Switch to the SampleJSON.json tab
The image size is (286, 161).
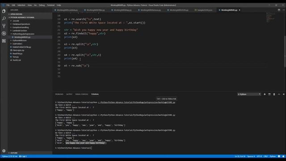click(x=205, y=10)
